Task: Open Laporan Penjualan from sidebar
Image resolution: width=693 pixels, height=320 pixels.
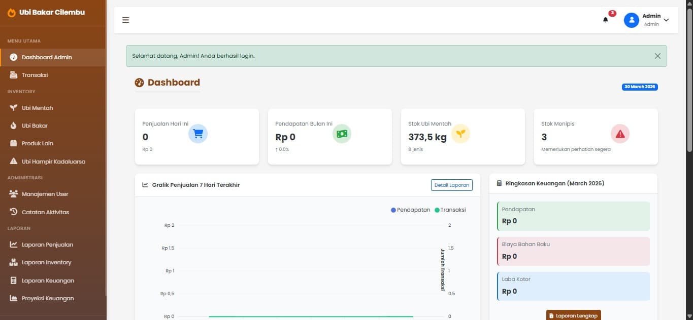Action: pos(47,245)
